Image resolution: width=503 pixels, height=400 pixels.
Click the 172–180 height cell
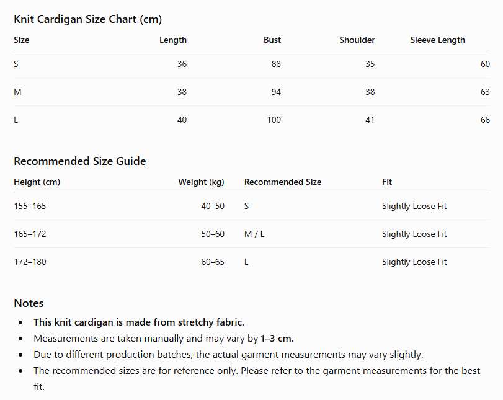(30, 262)
